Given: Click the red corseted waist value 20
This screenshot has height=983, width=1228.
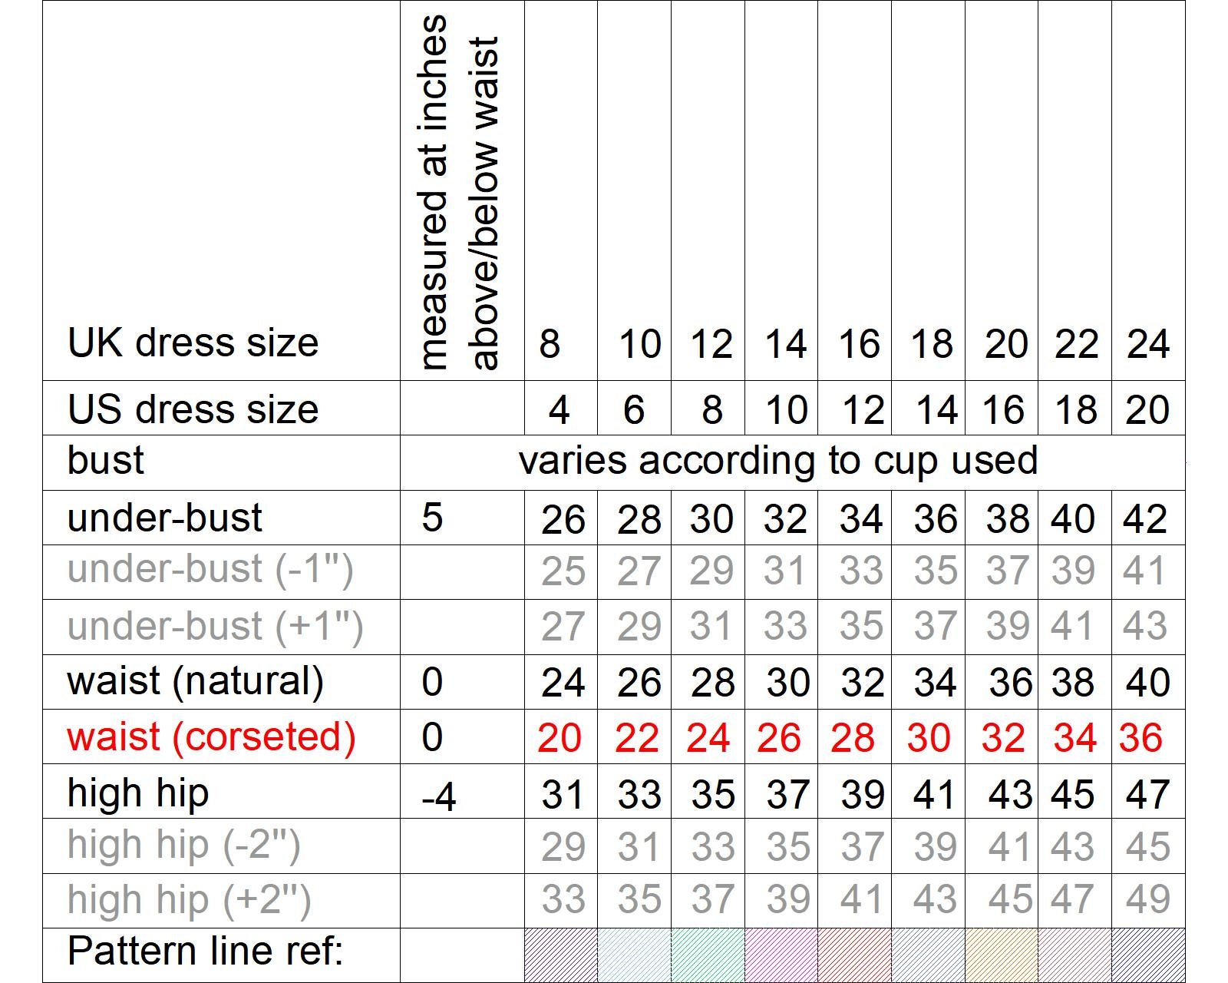Looking at the screenshot, I should coord(560,738).
